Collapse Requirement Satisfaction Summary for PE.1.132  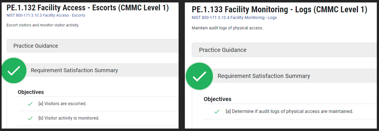[74, 70]
